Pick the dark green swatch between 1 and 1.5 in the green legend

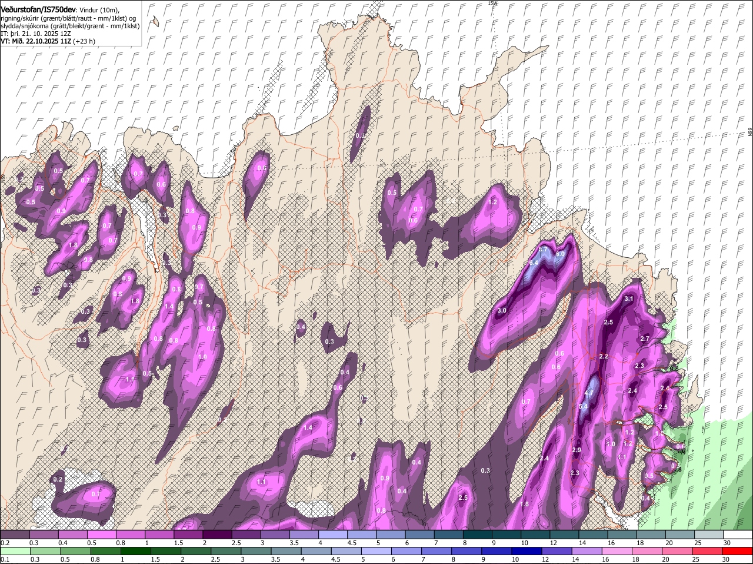(135, 551)
